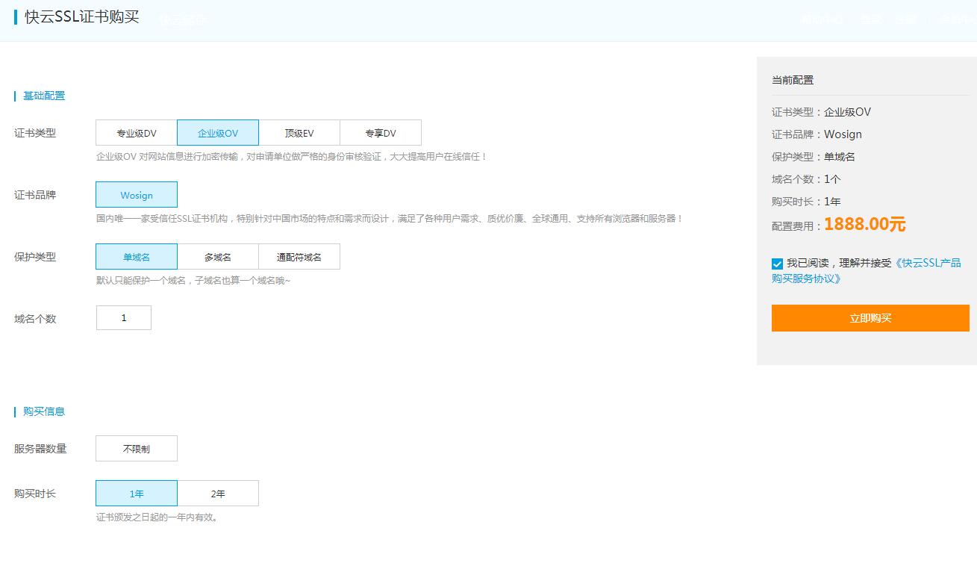Click the 1888.00元 configuration price
Viewport: 977px width, 566px height.
point(864,223)
